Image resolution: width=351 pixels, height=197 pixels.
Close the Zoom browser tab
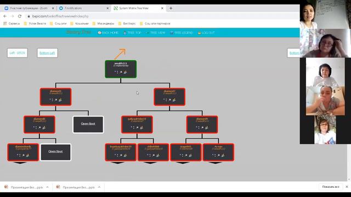(53, 8)
